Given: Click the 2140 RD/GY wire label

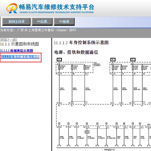Looking at the screenshot, I should [x=116, y=89].
